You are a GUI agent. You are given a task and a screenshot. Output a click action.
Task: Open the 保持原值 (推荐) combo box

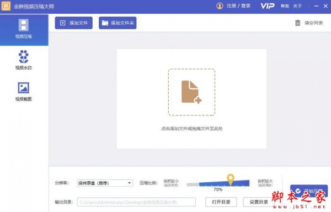105,183
